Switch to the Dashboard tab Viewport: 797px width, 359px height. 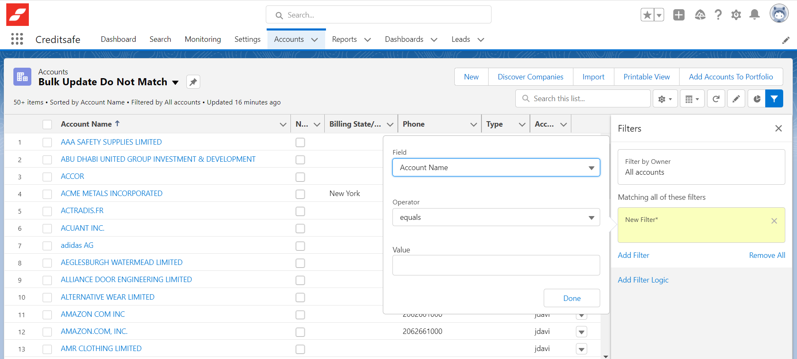(118, 39)
